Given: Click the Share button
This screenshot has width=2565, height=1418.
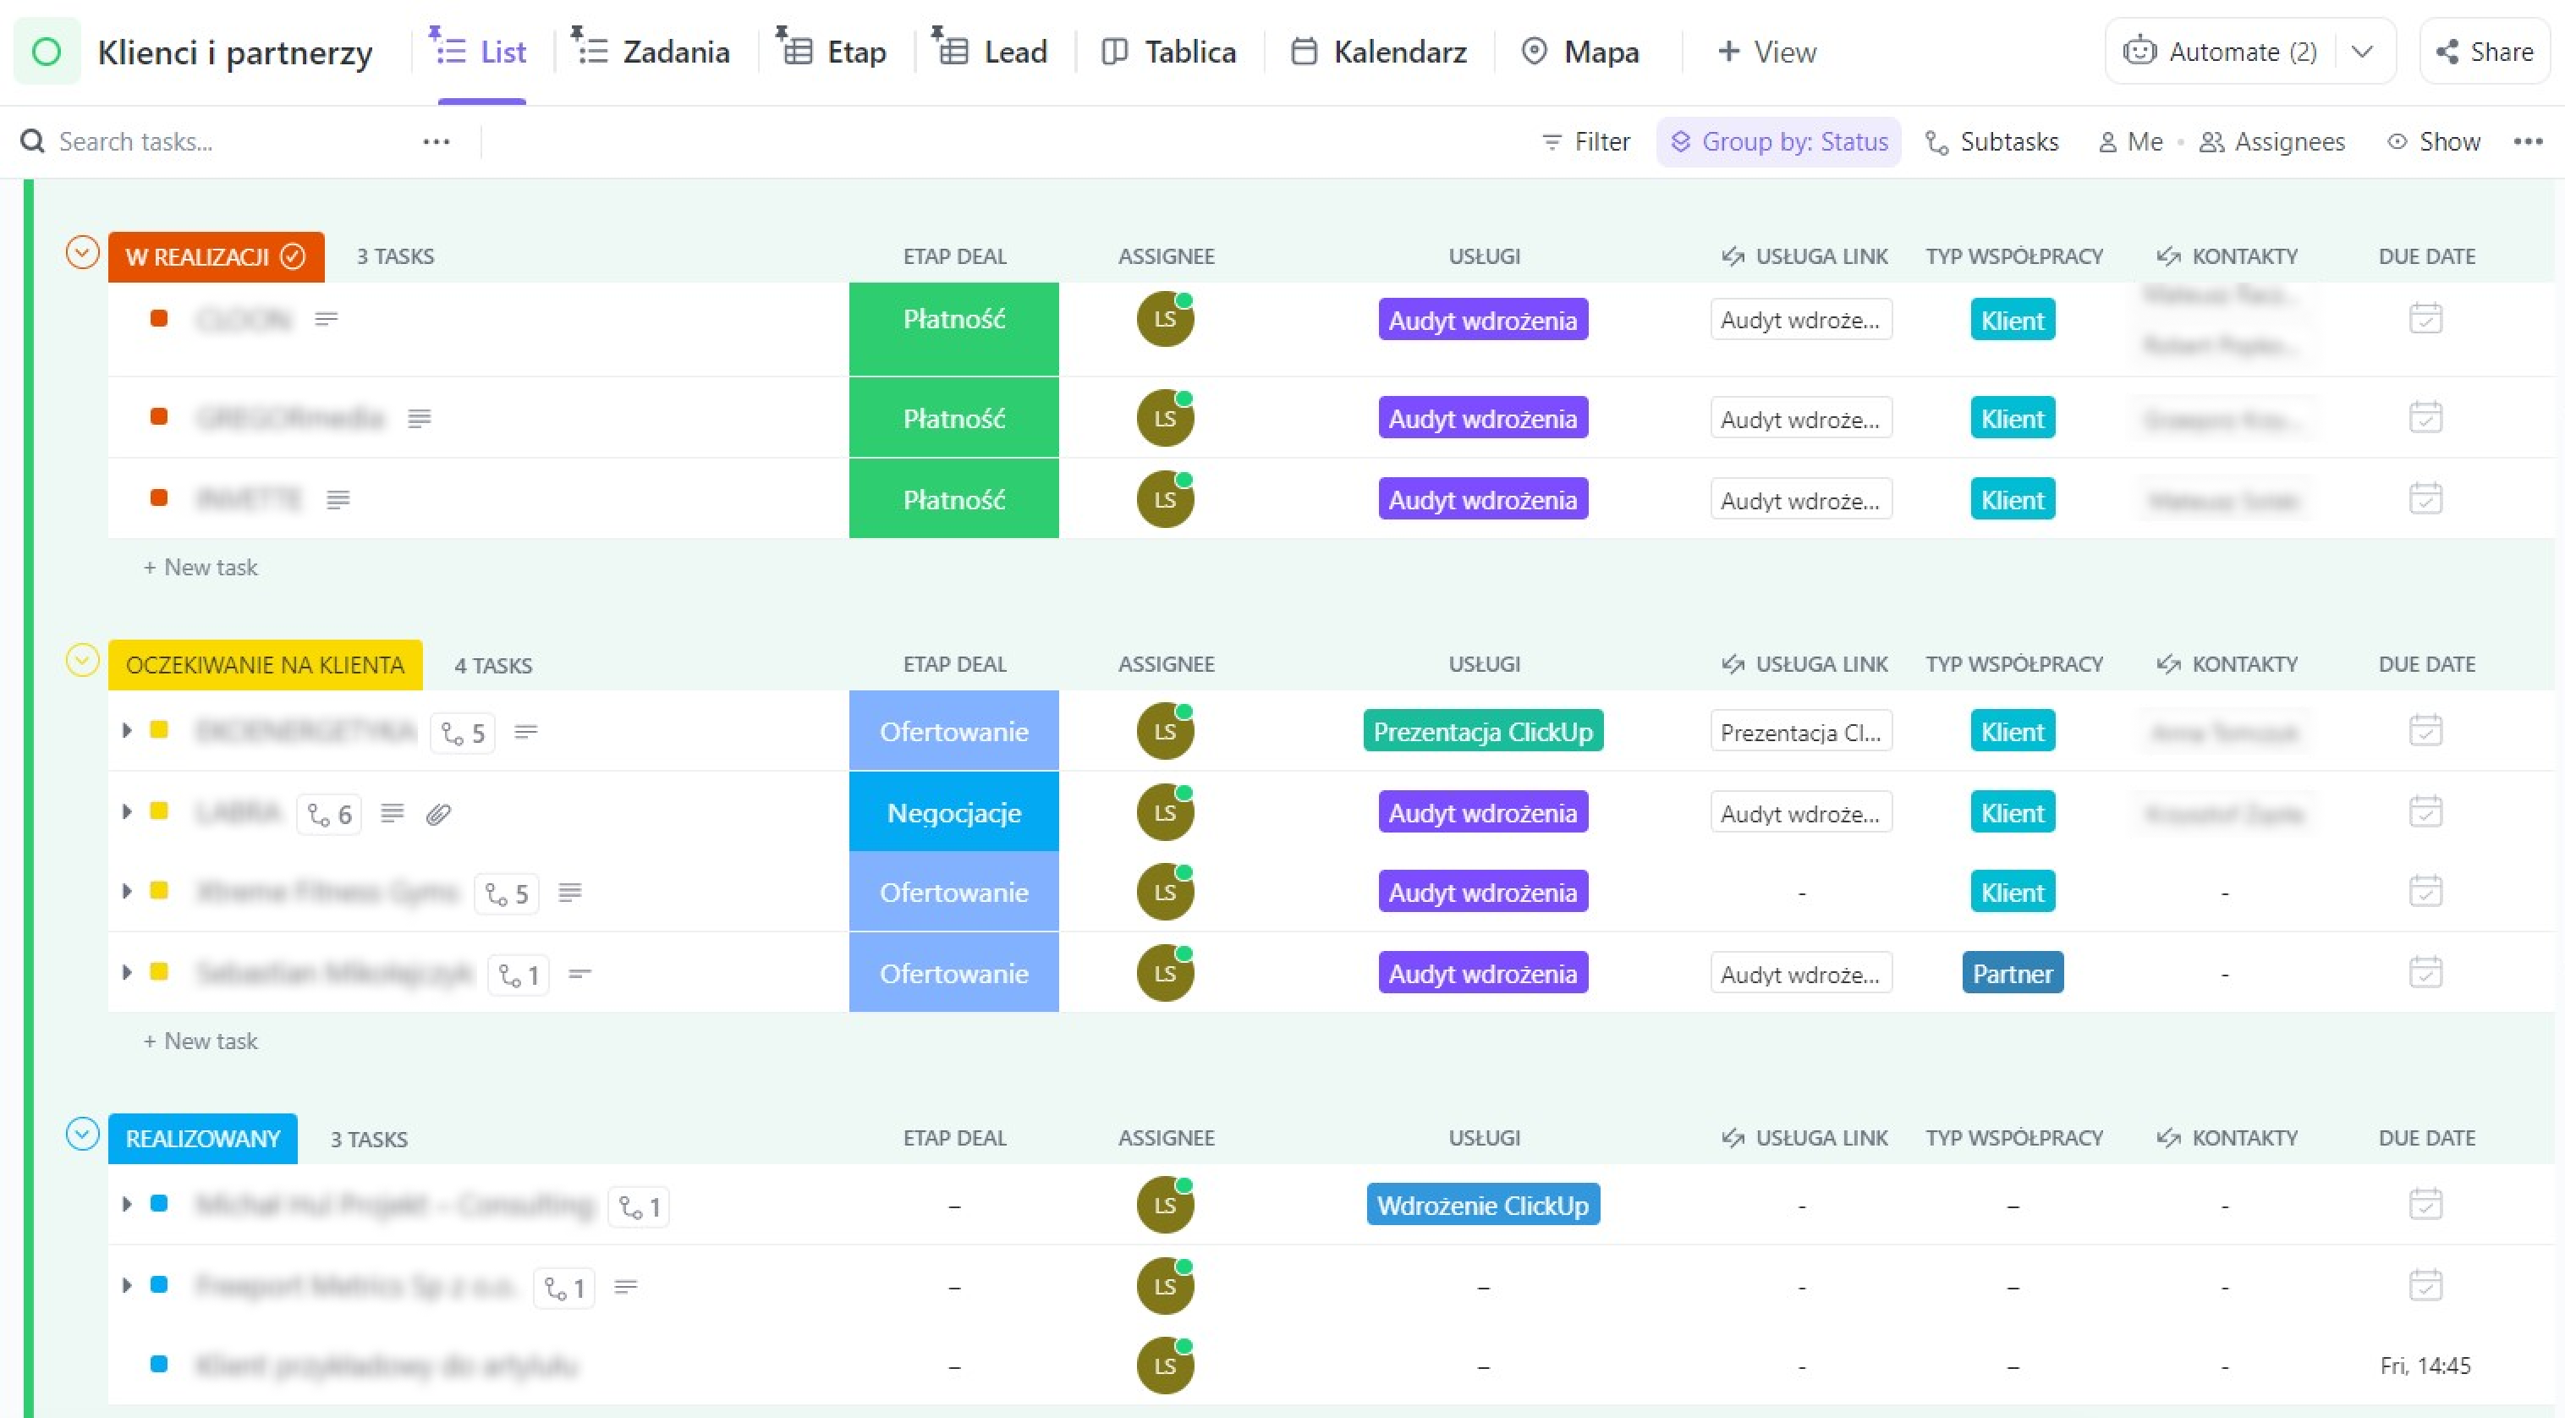Looking at the screenshot, I should click(2485, 51).
